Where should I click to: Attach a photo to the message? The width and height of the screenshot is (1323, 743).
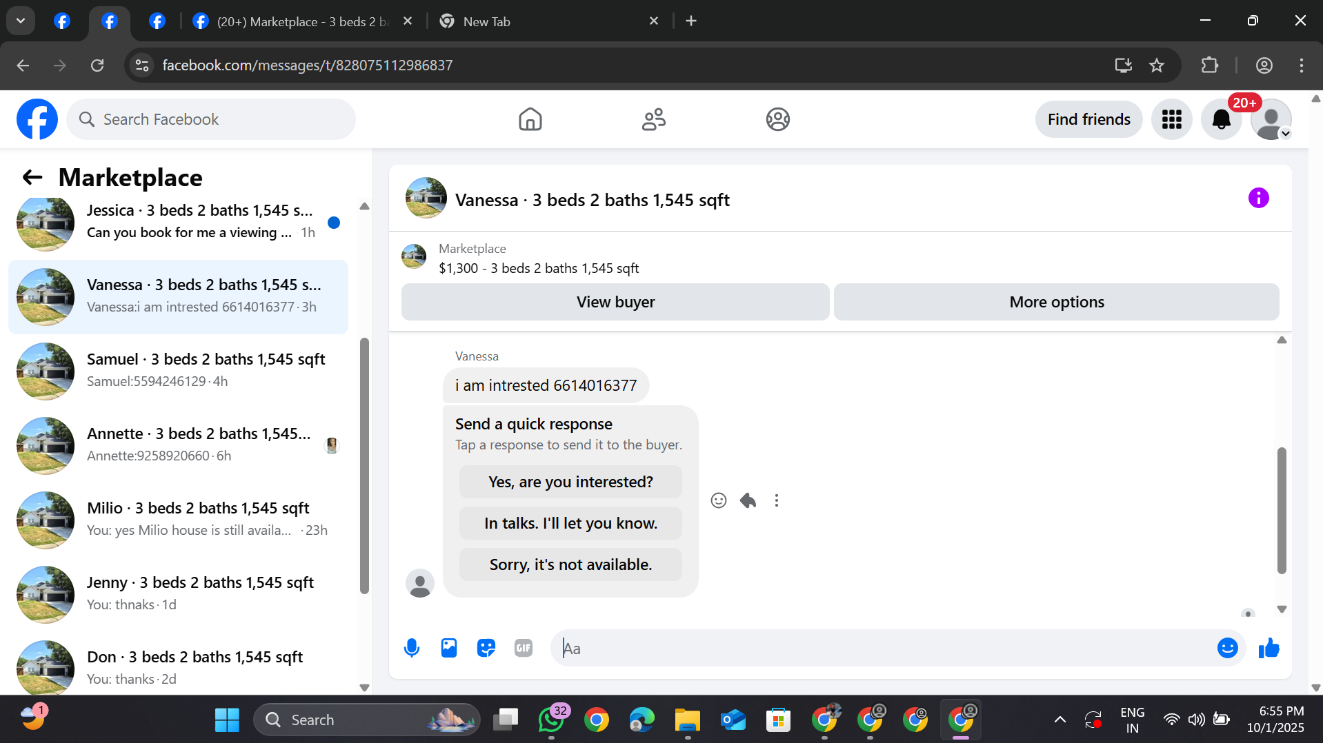click(x=449, y=648)
